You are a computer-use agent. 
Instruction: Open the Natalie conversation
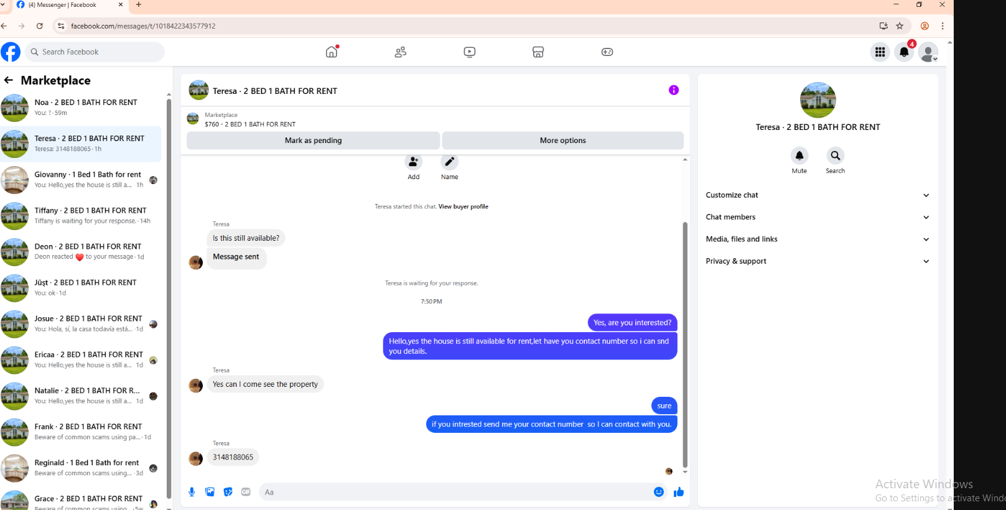81,396
